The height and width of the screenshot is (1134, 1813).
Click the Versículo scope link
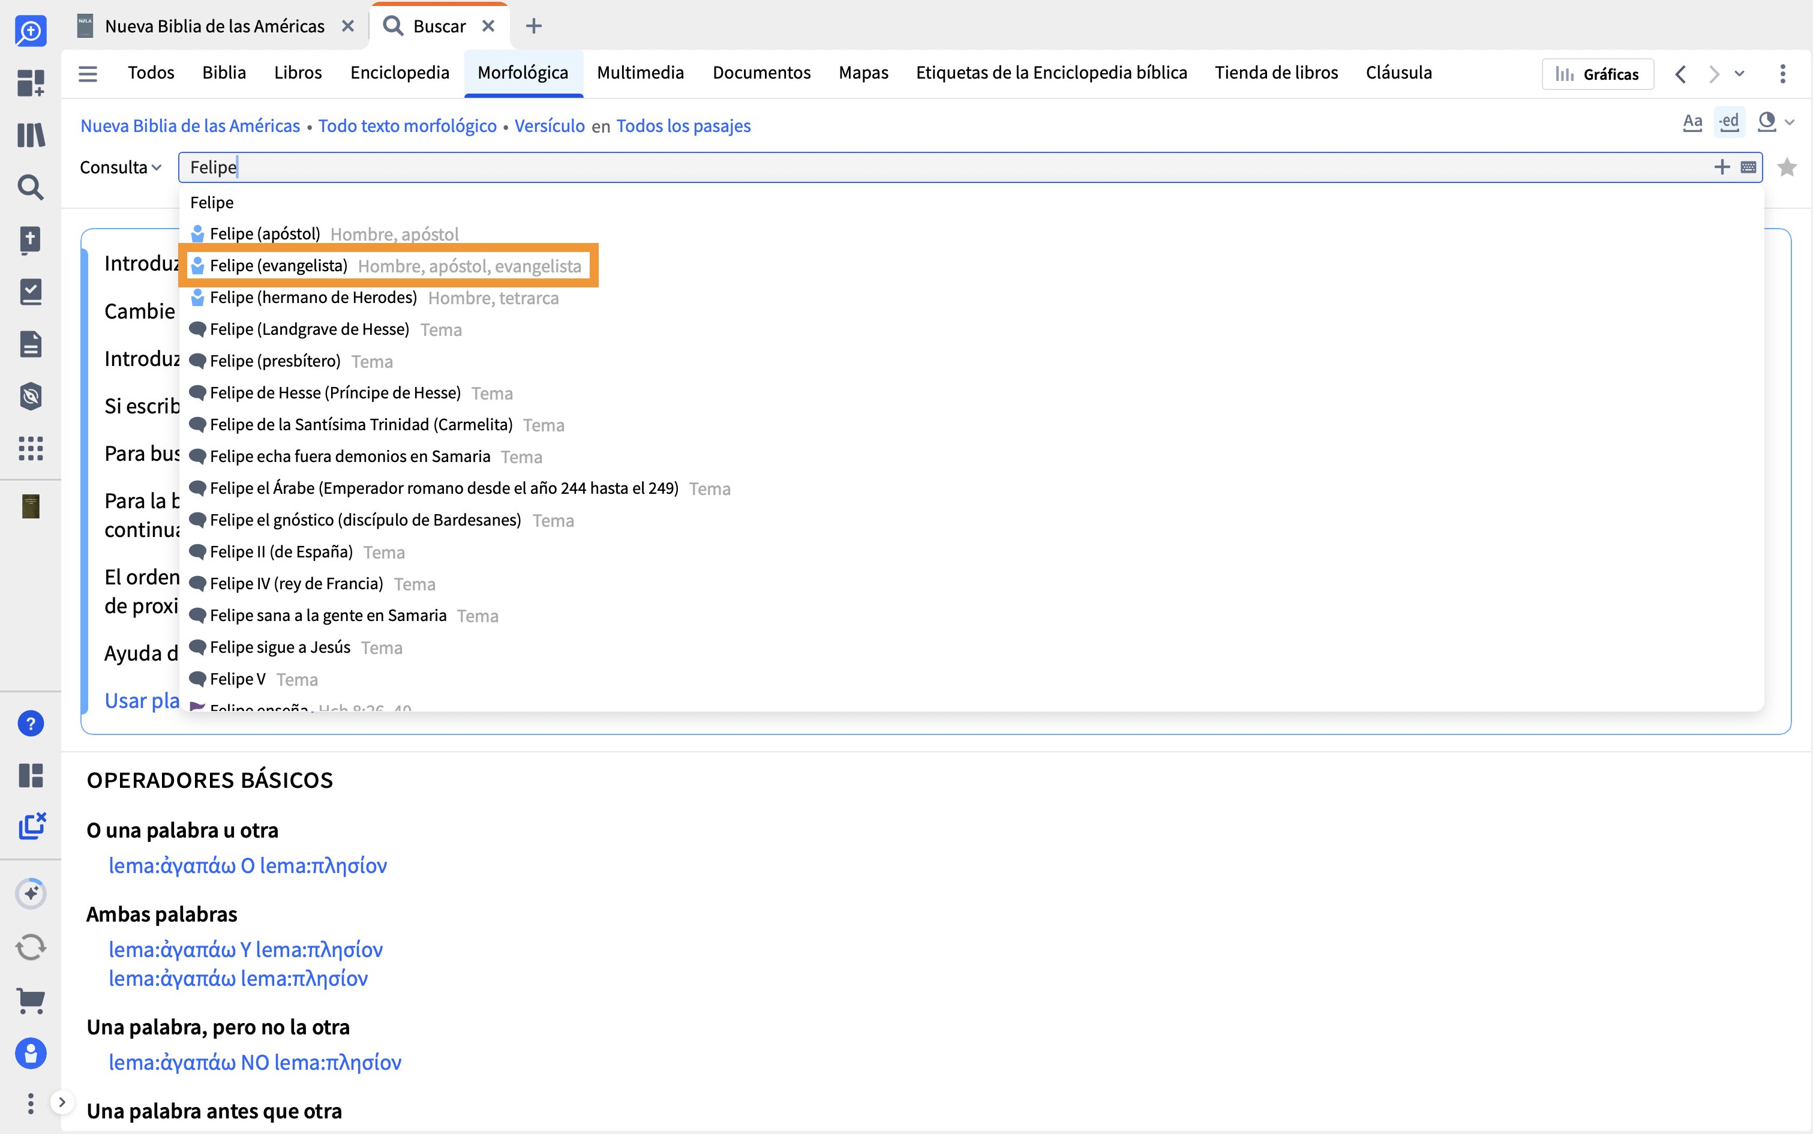(550, 126)
